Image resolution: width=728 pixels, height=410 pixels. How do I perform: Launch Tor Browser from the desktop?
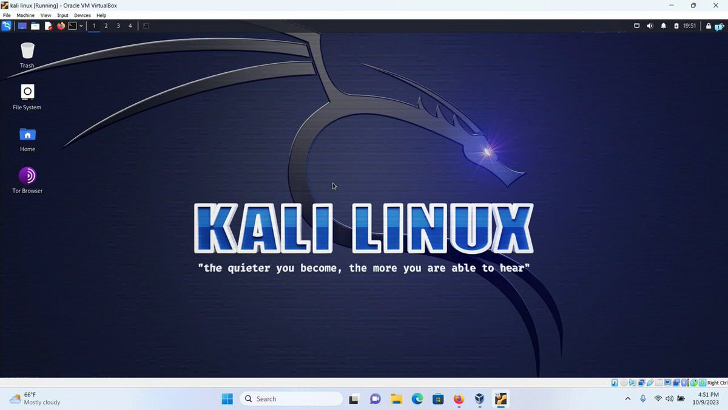click(27, 180)
